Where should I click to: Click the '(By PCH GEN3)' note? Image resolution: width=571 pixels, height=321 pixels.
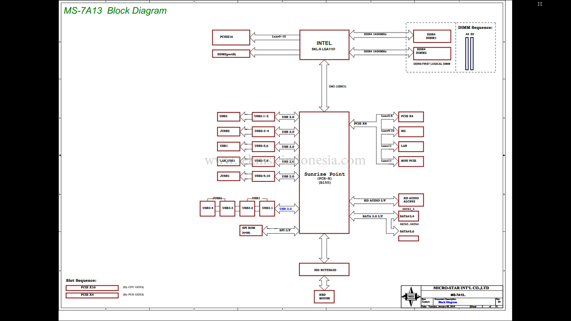(x=133, y=294)
